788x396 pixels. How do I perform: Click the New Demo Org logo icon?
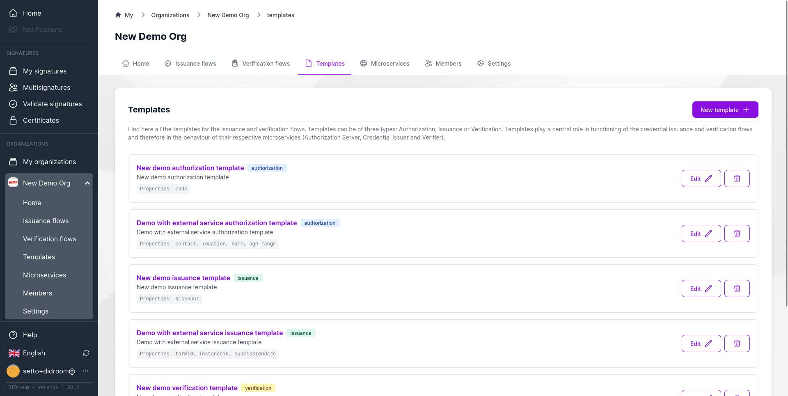click(13, 183)
